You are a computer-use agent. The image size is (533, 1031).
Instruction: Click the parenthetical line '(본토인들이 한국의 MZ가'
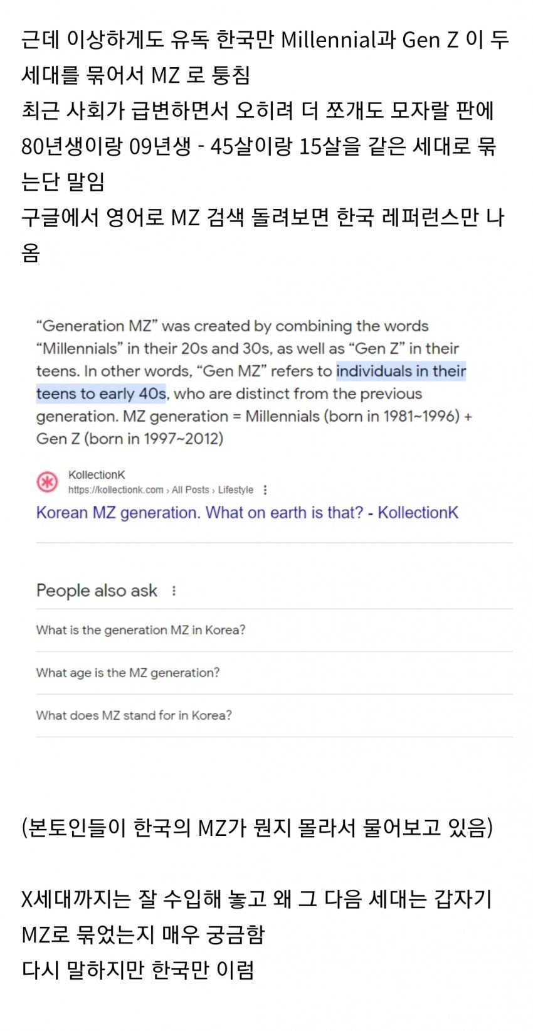(257, 828)
